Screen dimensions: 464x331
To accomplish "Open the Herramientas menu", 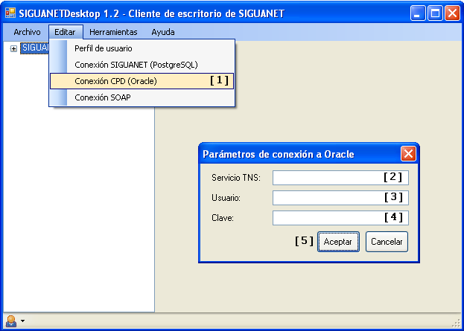I will [113, 32].
